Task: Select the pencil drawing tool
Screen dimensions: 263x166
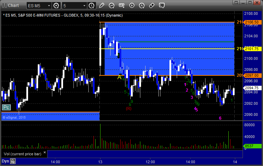Action: coord(102,6)
